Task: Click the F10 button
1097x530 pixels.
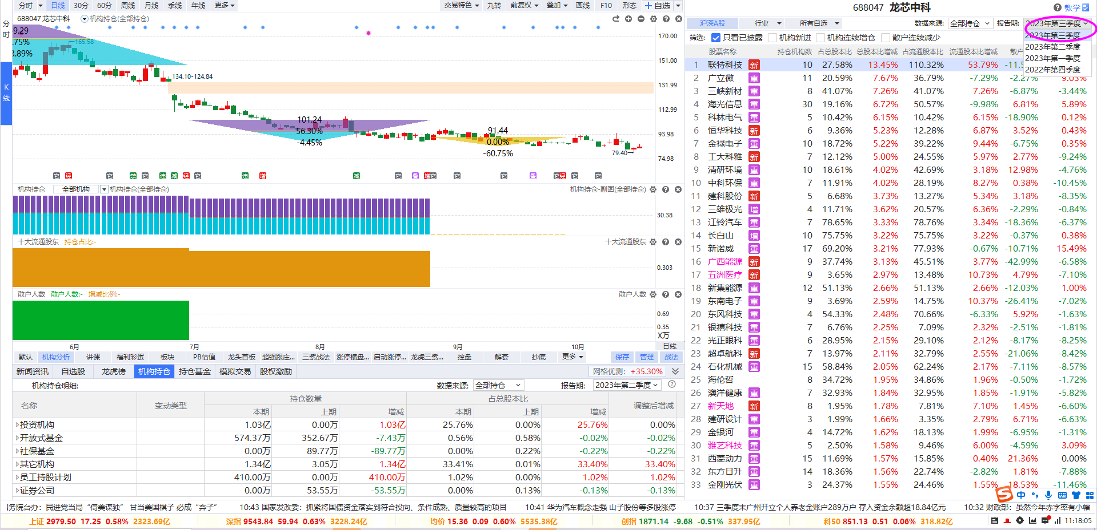Action: 606,5
